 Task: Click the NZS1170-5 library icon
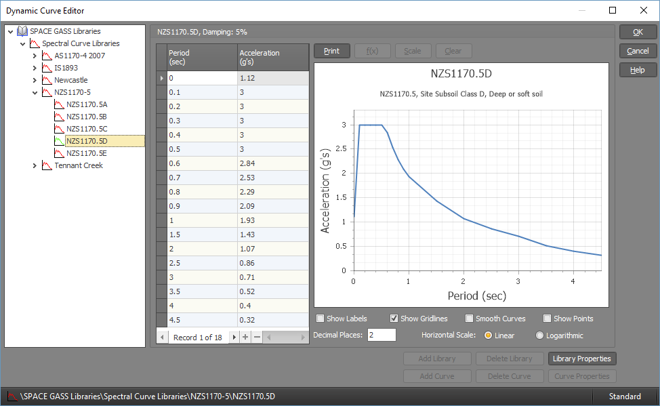tap(47, 92)
